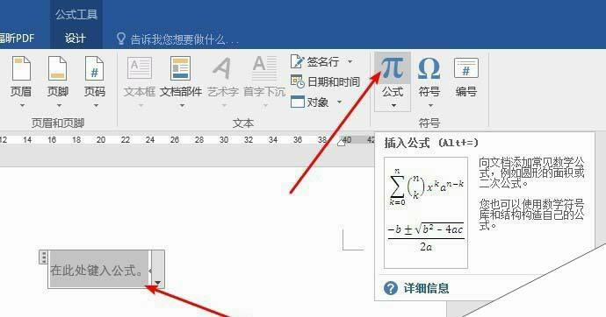Open the 福昕PDF tab

(17, 39)
